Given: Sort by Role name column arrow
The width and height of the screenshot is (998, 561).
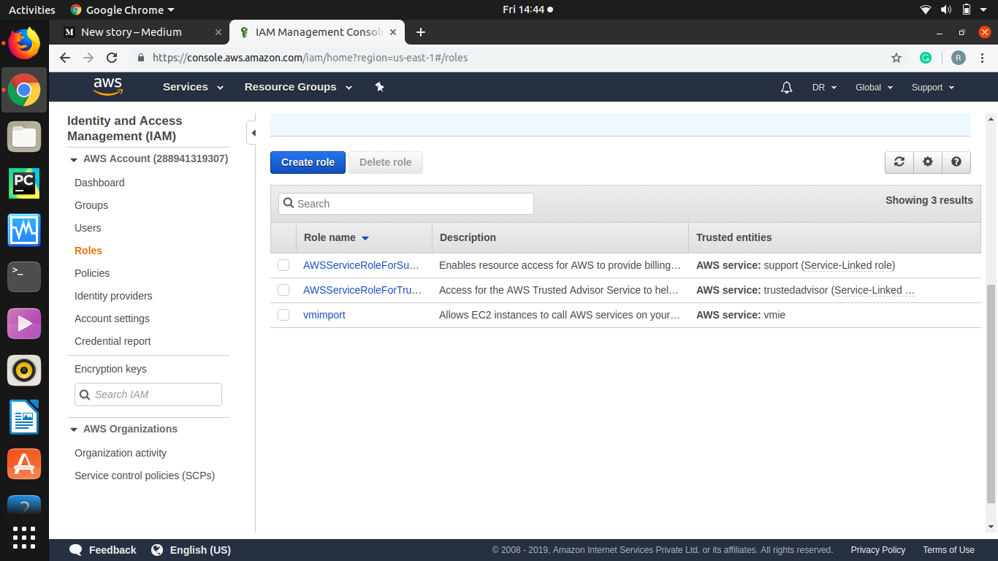Looking at the screenshot, I should pyautogui.click(x=365, y=238).
